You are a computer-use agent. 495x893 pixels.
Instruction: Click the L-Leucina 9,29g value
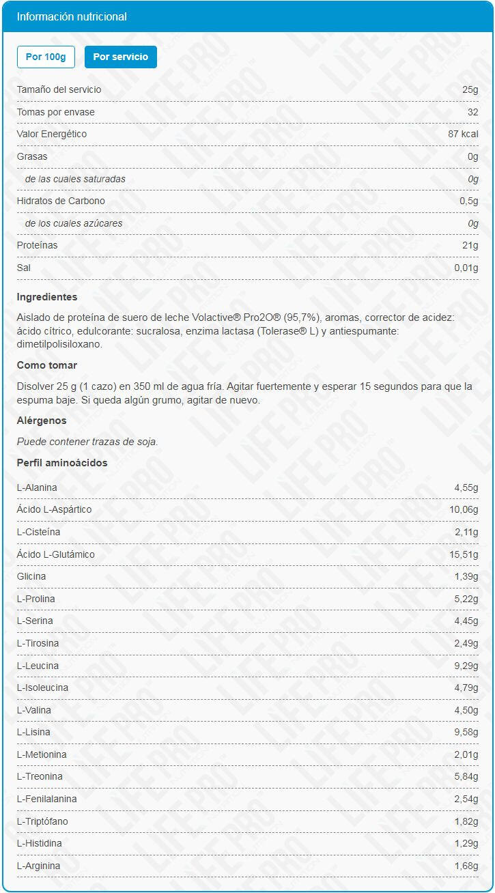click(x=466, y=666)
